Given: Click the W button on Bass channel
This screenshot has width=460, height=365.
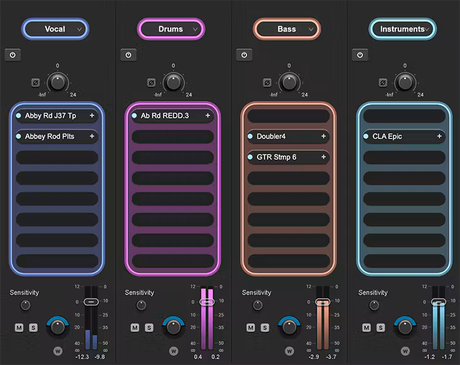Looking at the screenshot, I should click(289, 351).
